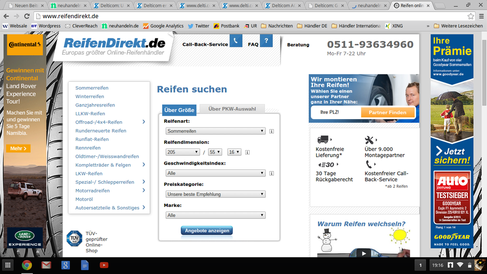Go back with browser back arrow

click(6, 16)
